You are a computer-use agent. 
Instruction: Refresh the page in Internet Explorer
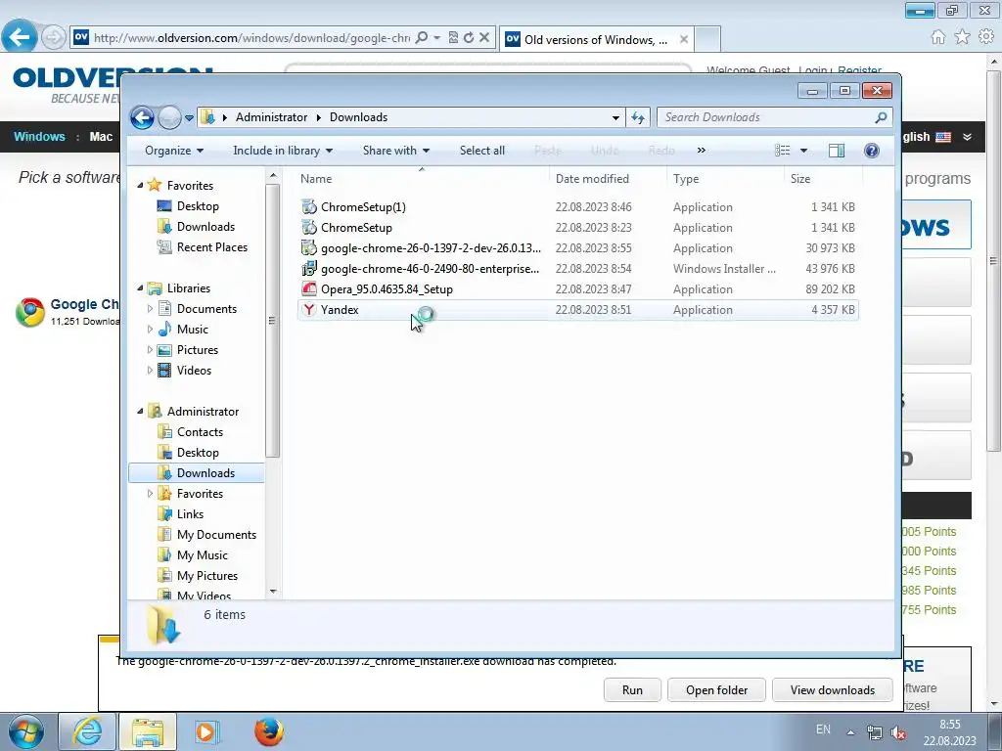point(469,38)
